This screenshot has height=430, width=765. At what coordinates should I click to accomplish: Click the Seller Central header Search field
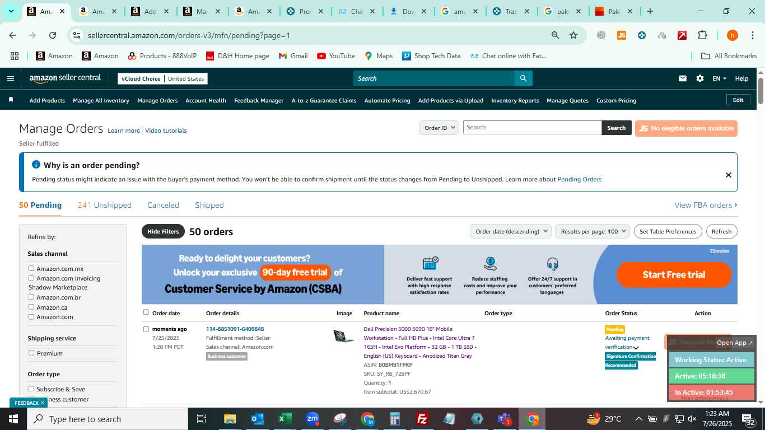pyautogui.click(x=434, y=78)
